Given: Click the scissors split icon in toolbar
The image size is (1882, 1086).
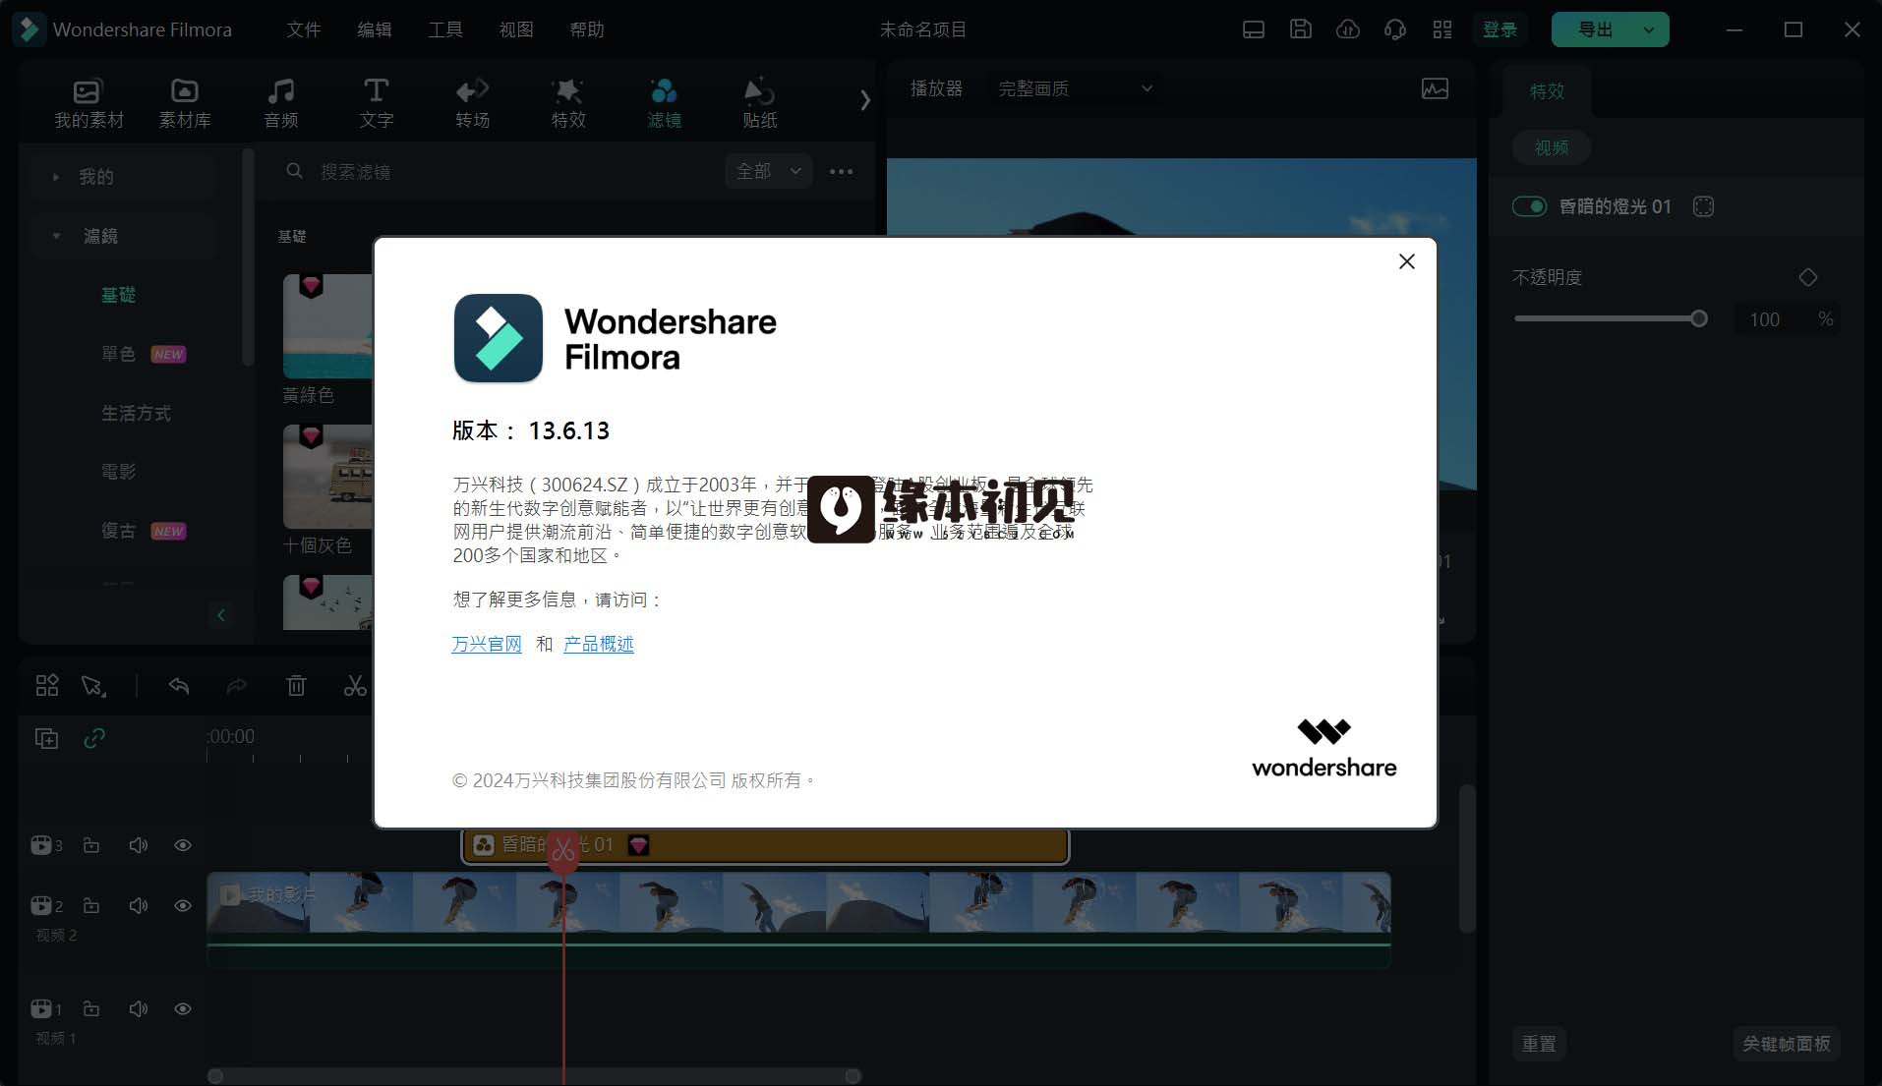Looking at the screenshot, I should pos(355,685).
